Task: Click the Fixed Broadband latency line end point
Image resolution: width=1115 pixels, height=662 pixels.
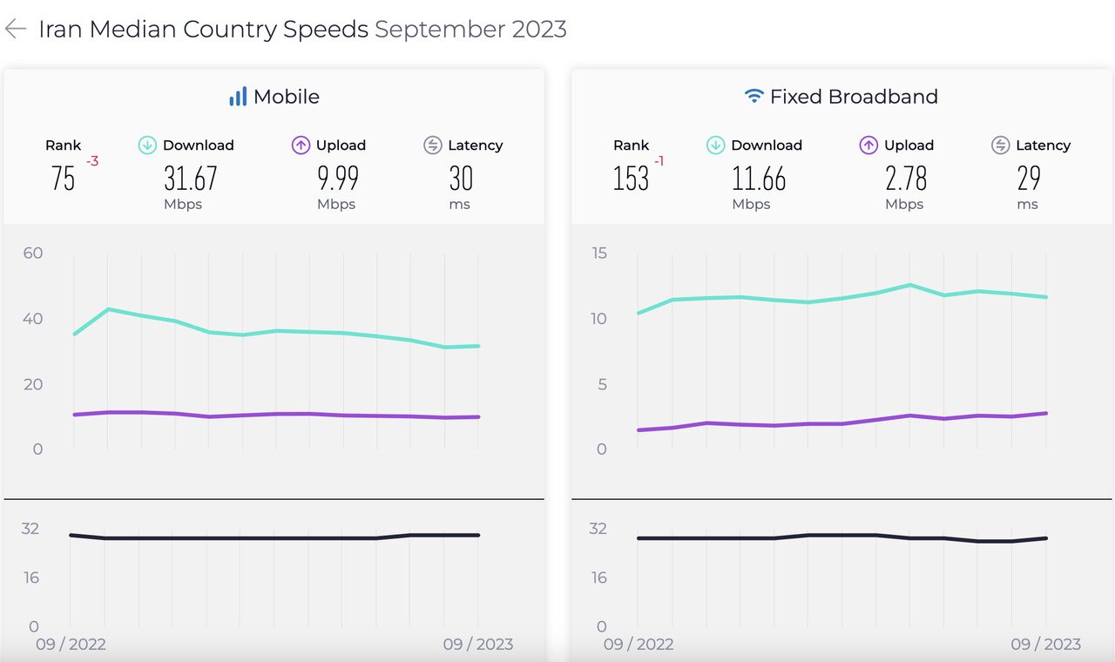Action: coord(1046,538)
